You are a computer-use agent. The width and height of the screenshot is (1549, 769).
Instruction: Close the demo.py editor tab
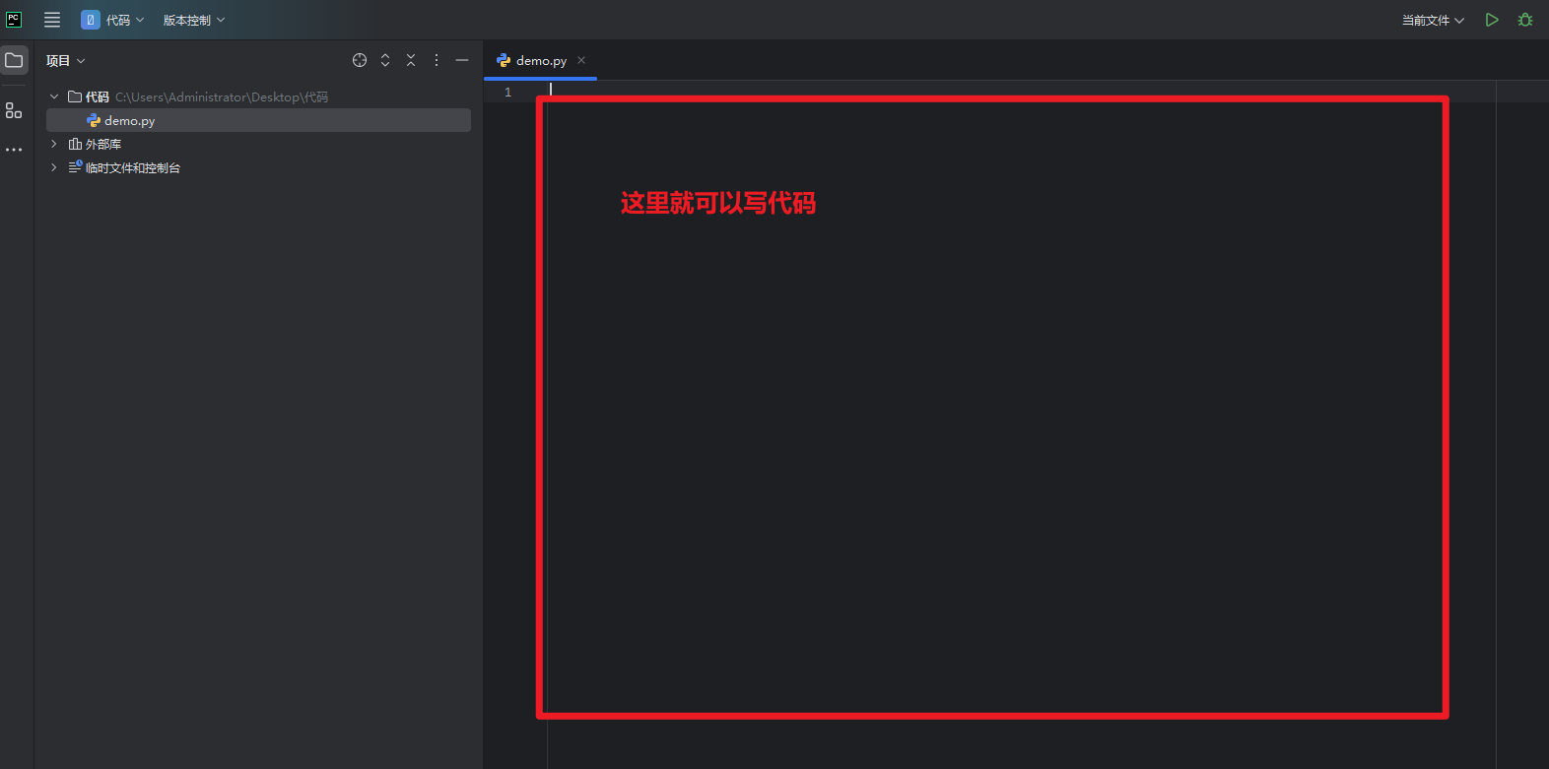(581, 60)
